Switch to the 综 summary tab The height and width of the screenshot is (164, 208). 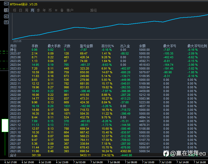(15, 10)
